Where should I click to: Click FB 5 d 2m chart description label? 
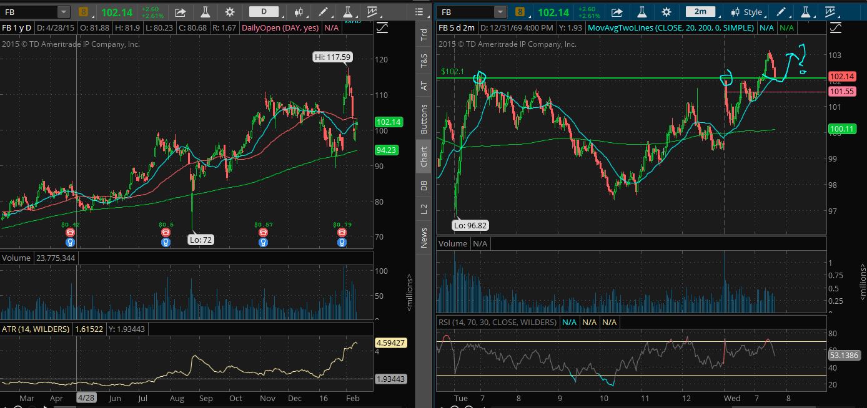click(456, 28)
